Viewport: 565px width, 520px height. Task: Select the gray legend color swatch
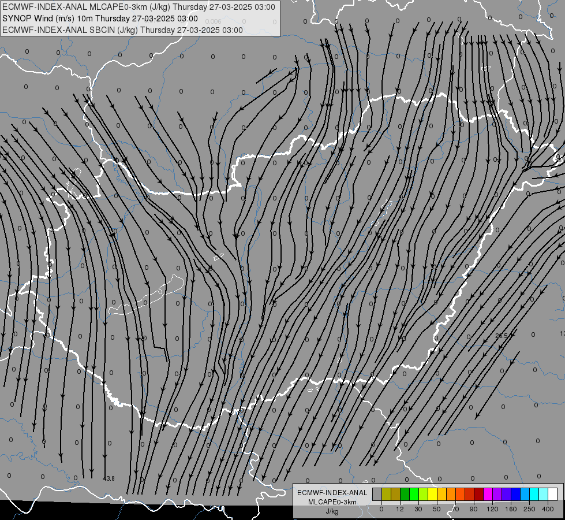tap(377, 494)
